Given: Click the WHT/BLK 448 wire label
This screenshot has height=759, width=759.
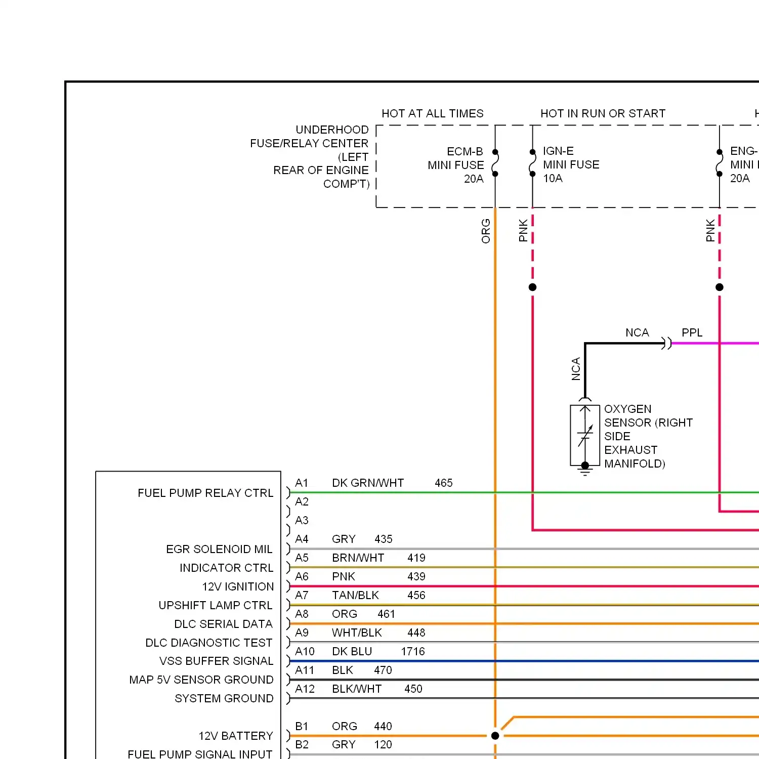Looking at the screenshot, I should click(x=378, y=632).
